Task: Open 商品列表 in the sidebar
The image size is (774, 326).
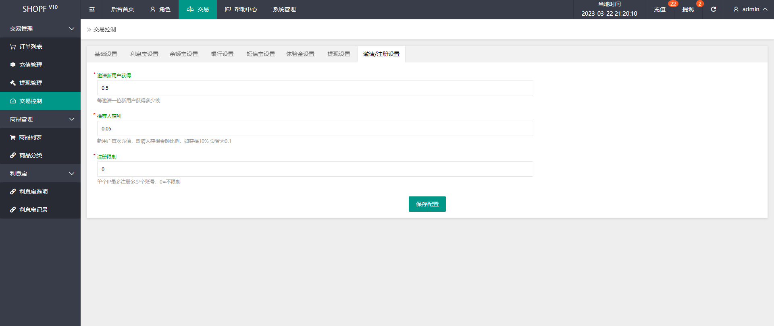Action: click(31, 137)
